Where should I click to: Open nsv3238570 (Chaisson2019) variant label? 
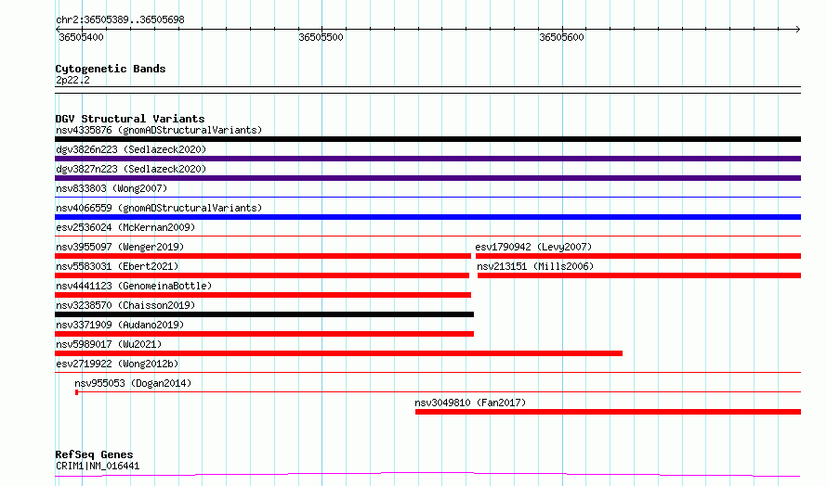[x=125, y=305]
